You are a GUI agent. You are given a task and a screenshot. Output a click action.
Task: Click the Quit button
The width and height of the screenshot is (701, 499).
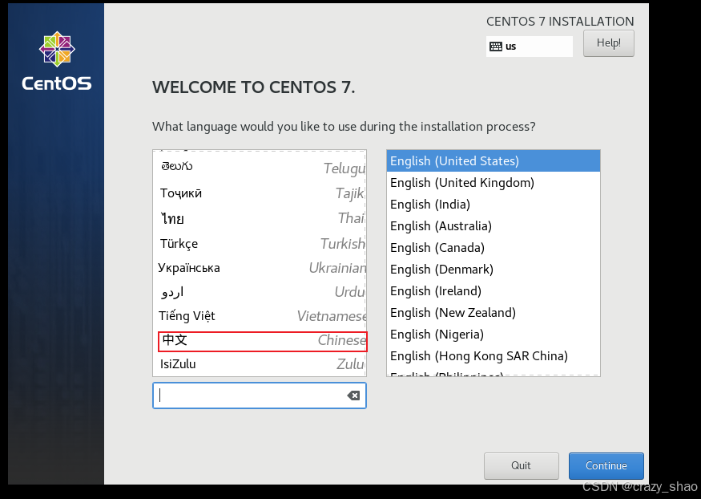point(522,466)
